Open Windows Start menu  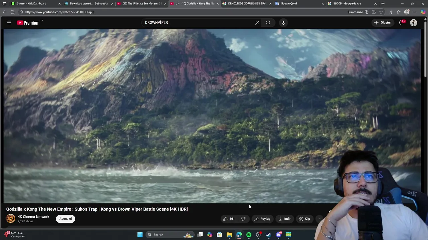(x=140, y=235)
